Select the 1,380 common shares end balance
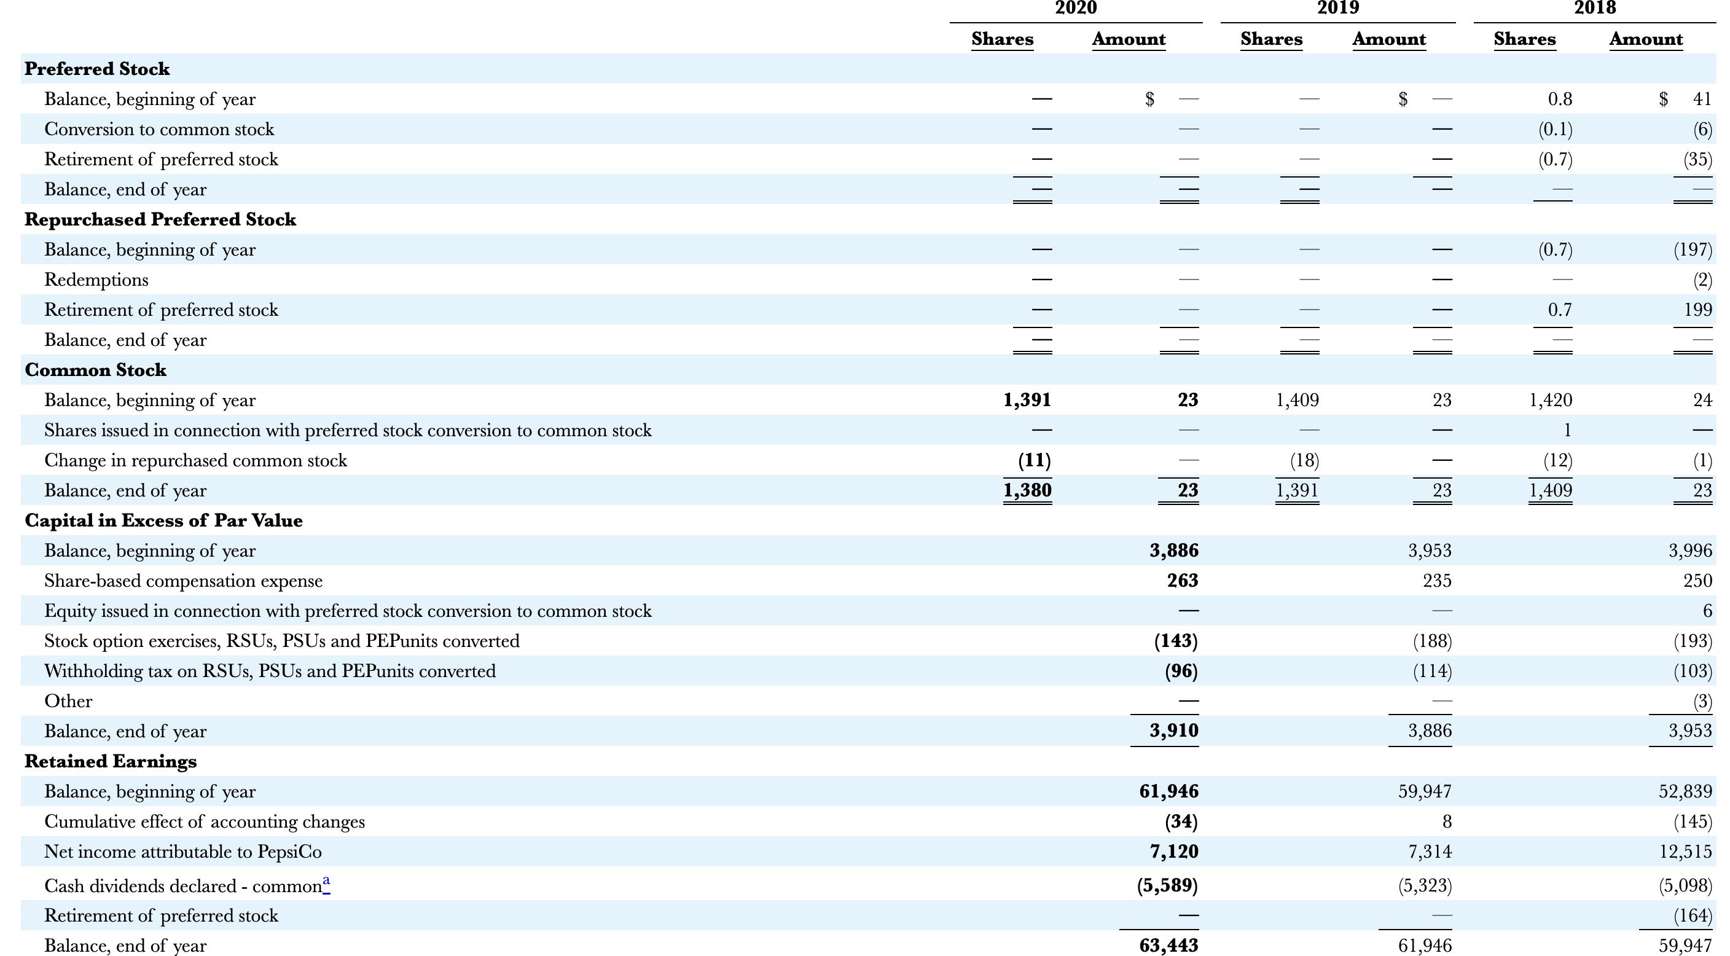The image size is (1730, 956). point(1027,490)
